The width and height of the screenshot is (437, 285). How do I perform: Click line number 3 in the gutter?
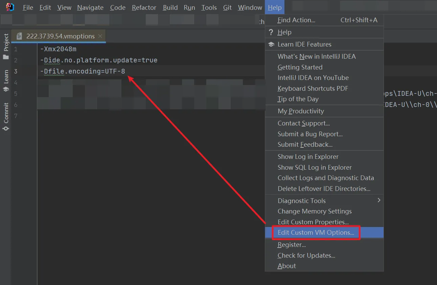click(16, 71)
